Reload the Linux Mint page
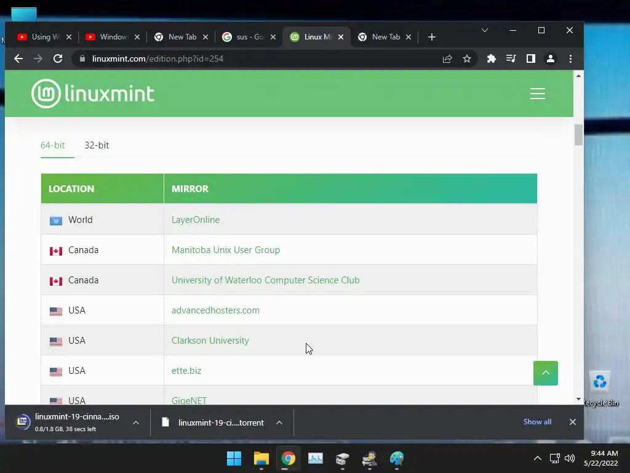The height and width of the screenshot is (473, 630). click(58, 59)
